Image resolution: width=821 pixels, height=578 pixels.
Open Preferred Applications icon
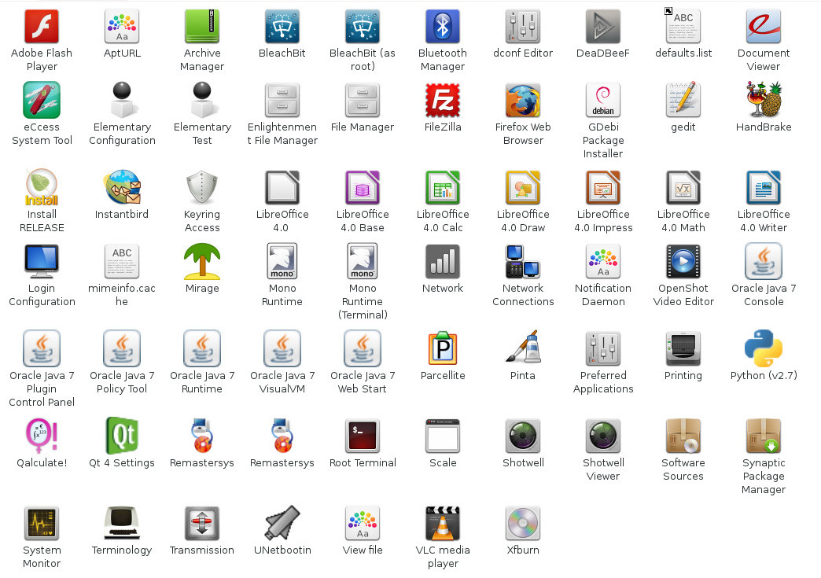coord(603,348)
